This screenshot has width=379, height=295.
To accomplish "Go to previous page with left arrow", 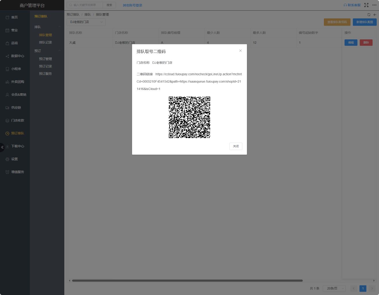I will coord(354,288).
